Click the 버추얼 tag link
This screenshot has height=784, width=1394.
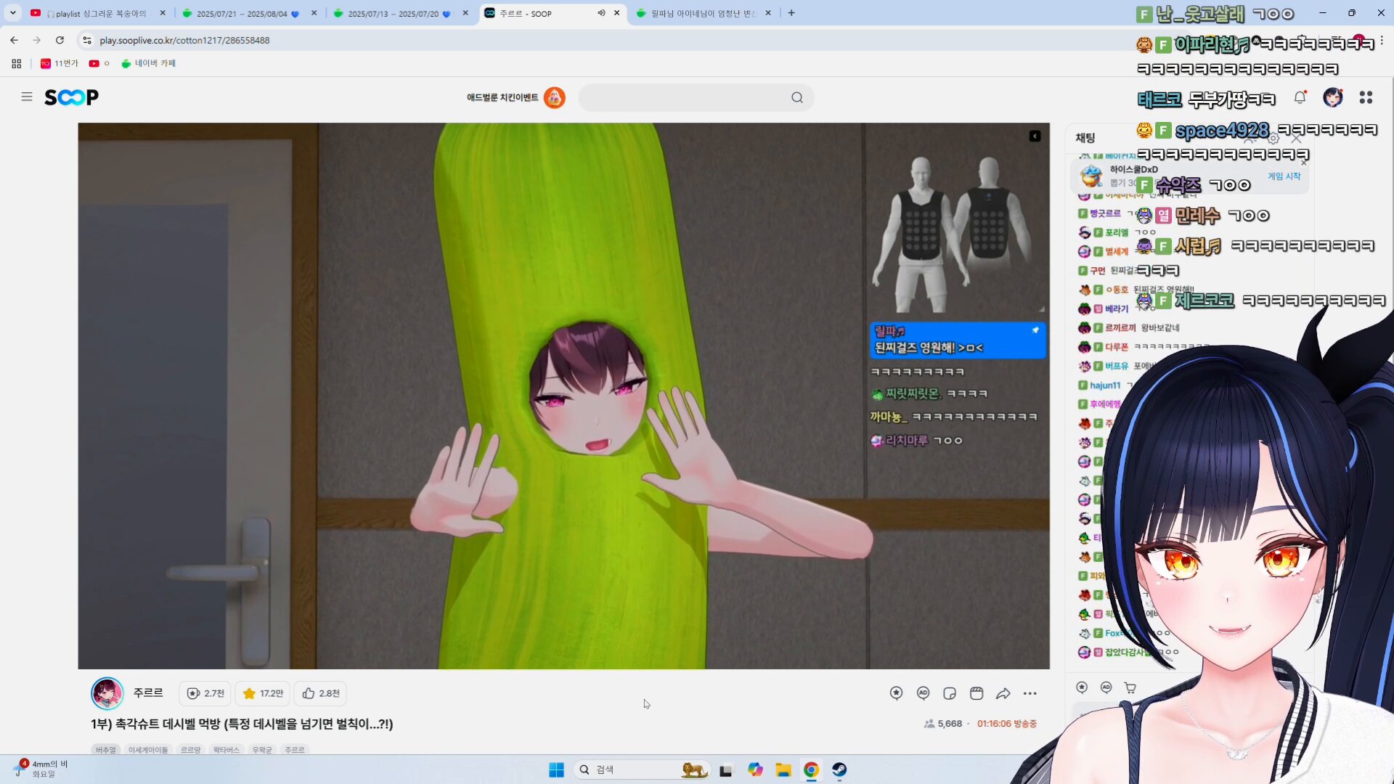coord(106,749)
